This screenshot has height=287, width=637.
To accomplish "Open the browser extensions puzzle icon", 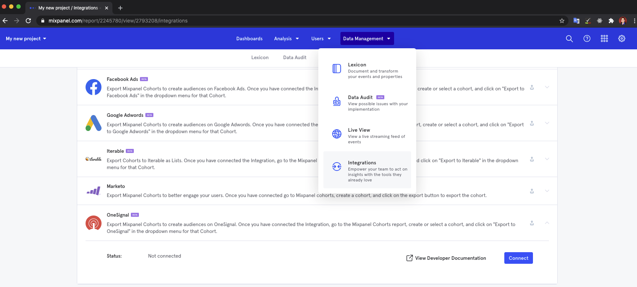I will point(611,21).
